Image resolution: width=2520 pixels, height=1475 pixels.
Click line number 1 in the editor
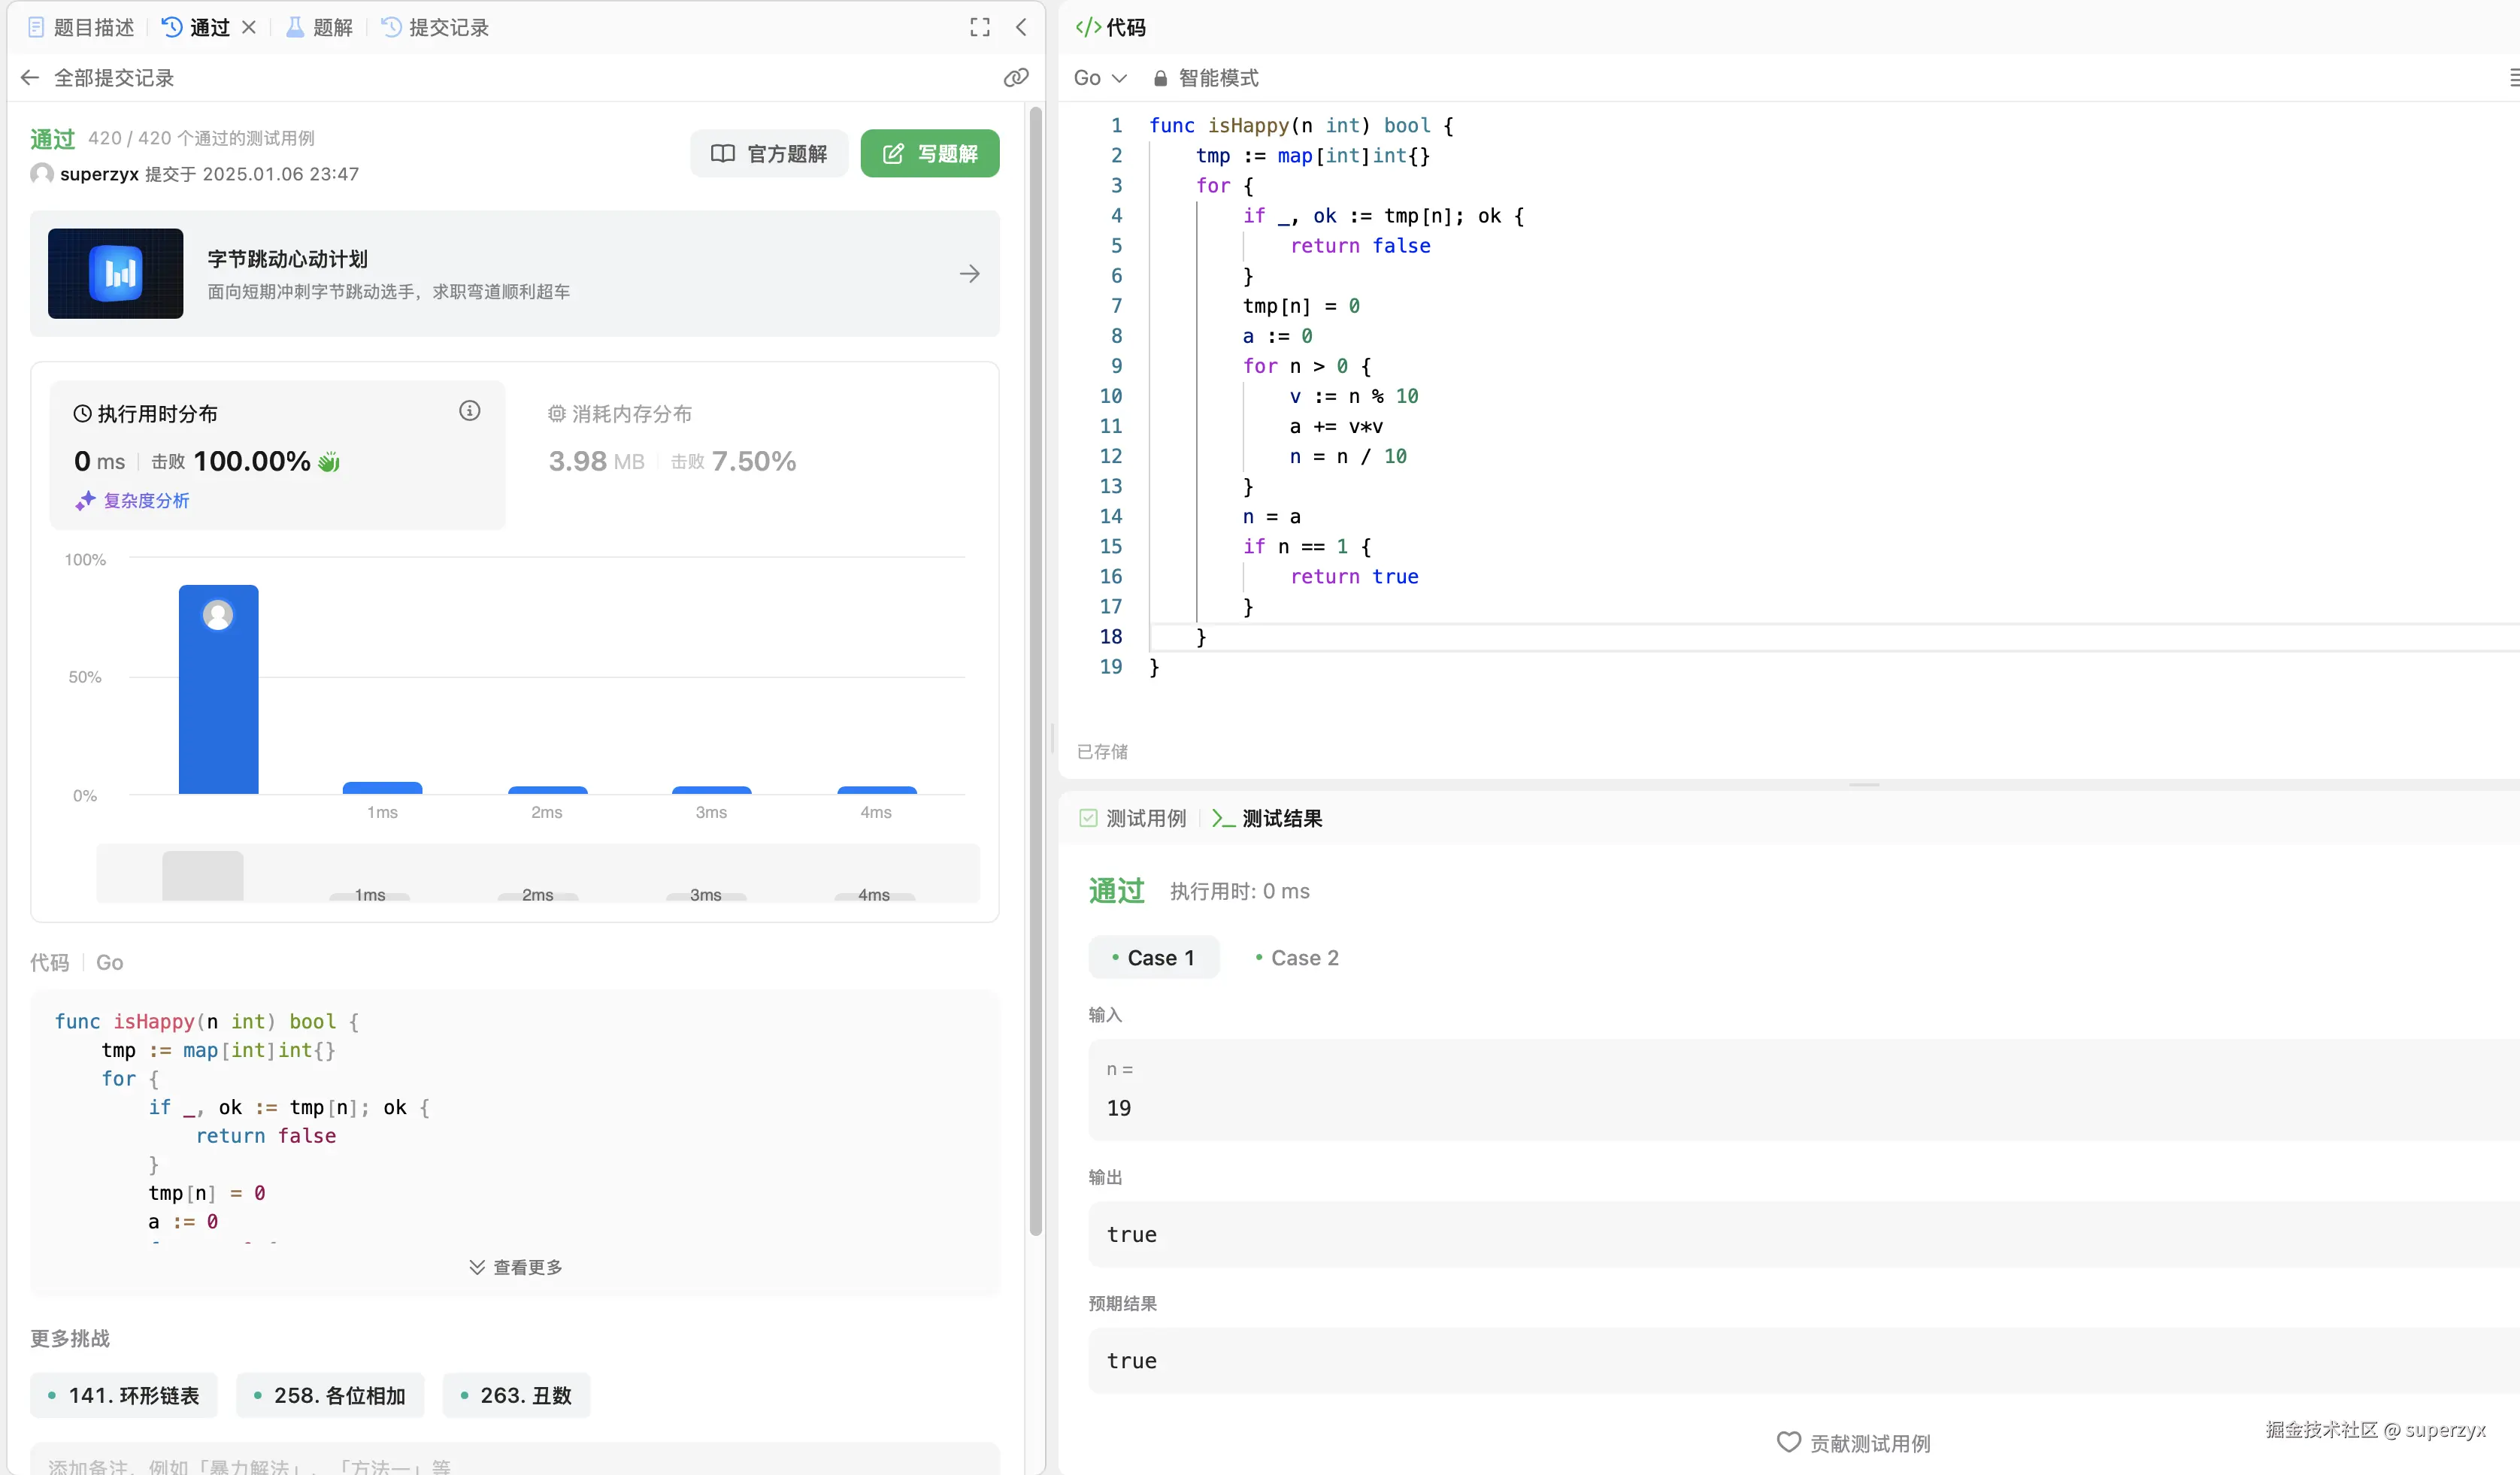1116,125
